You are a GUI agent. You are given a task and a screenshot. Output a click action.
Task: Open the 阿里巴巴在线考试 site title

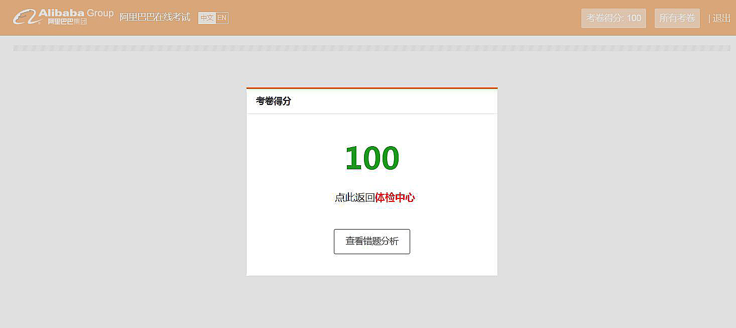tap(155, 17)
